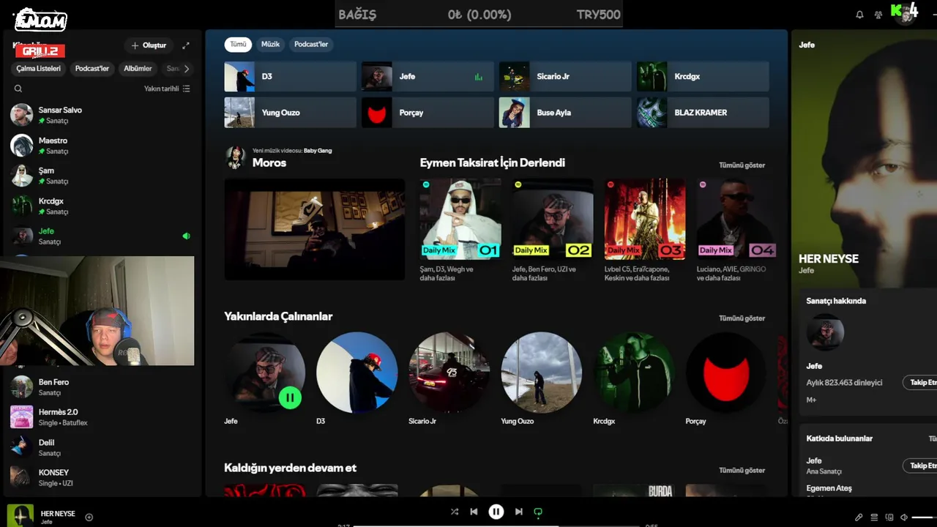The height and width of the screenshot is (527, 937).
Task: Open D3 in recently played circles
Action: [357, 373]
